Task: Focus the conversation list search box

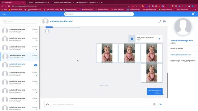Action: [x=20, y=21]
